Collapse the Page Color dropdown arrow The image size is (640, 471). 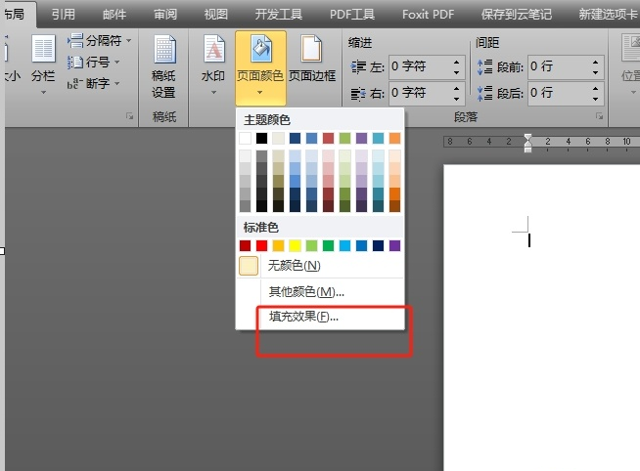(x=259, y=93)
